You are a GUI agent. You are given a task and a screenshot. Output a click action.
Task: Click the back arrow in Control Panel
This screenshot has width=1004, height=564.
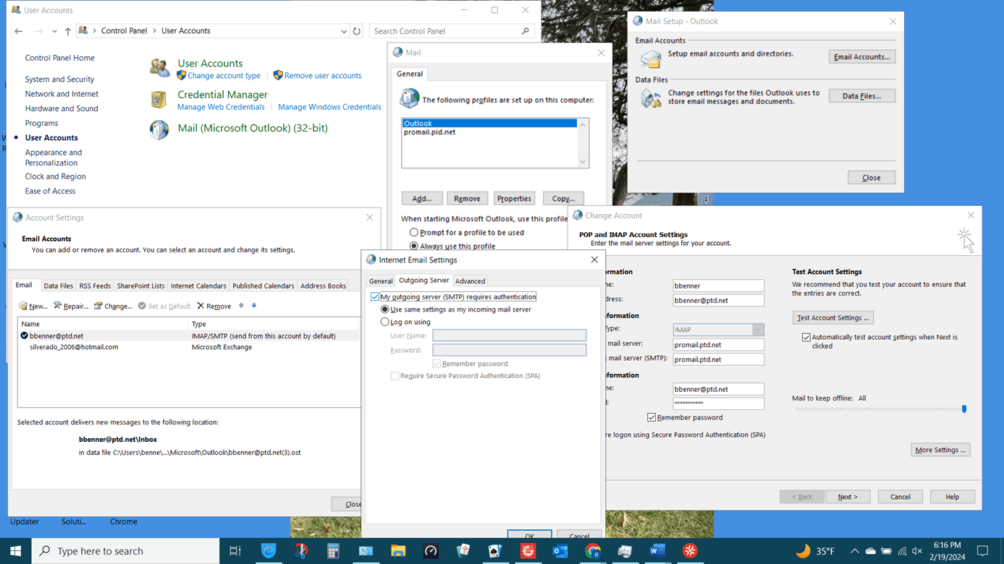tap(19, 31)
